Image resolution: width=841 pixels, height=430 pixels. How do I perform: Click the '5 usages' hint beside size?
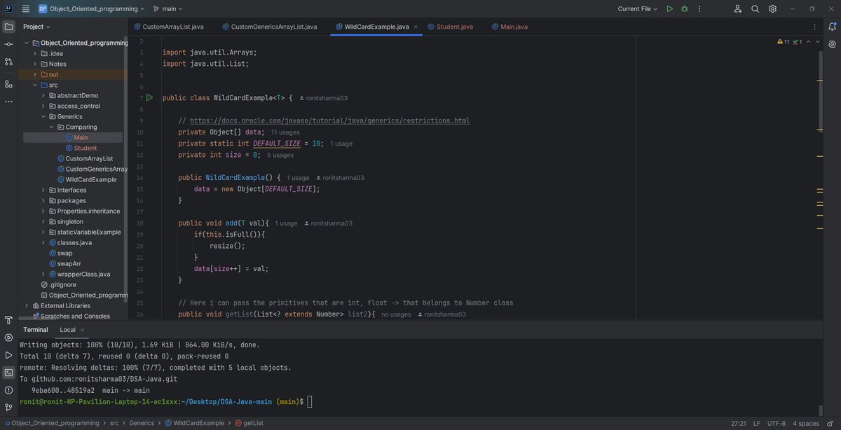tap(280, 155)
